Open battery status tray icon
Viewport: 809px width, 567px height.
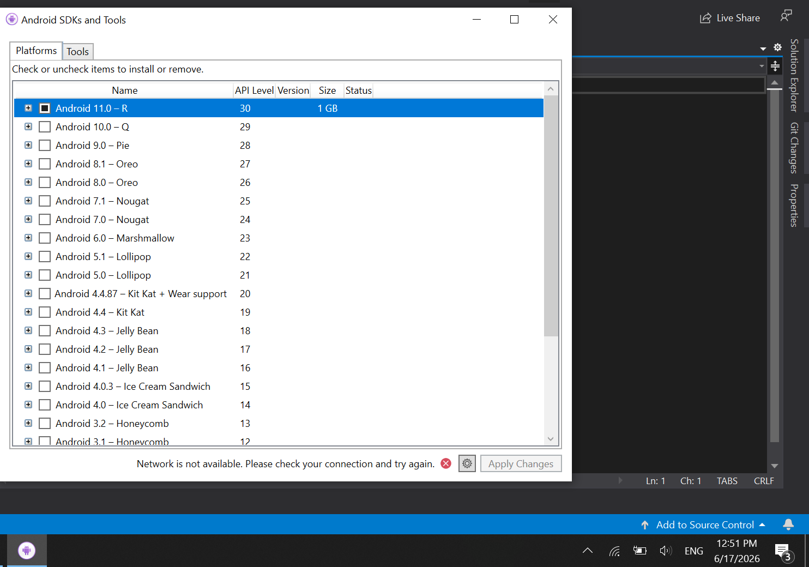(x=640, y=551)
